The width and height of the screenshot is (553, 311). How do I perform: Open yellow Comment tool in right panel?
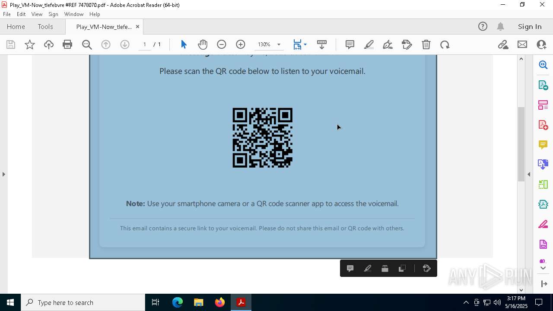[x=543, y=145]
